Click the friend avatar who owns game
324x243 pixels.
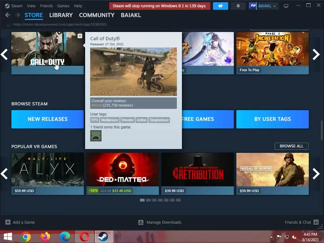[96, 136]
